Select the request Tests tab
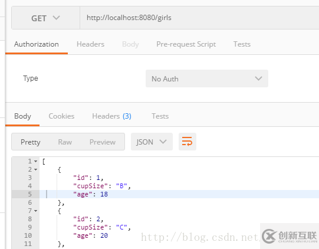 242,44
